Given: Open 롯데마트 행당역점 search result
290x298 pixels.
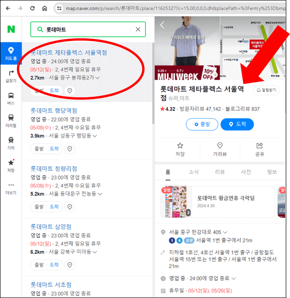Looking at the screenshot, I should coord(54,111).
